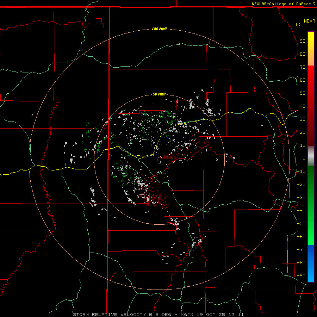Image resolution: width=317 pixels, height=317 pixels.
Task: Click the 30 value on the velocity scale
Action: (x=303, y=119)
